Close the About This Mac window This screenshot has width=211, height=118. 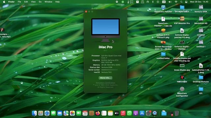click(x=86, y=11)
